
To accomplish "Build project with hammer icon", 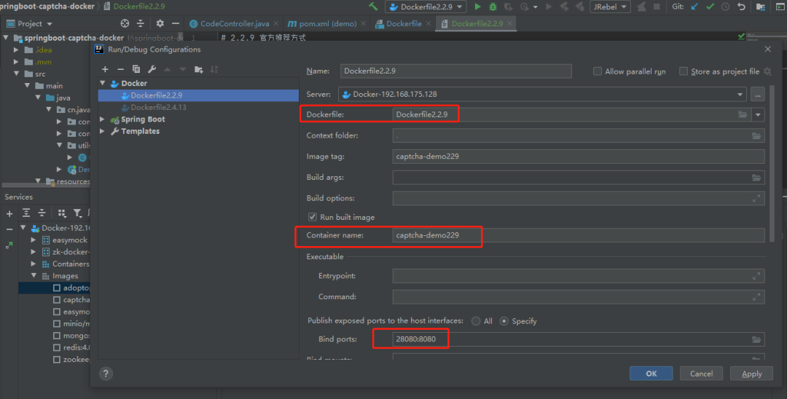I will [373, 7].
